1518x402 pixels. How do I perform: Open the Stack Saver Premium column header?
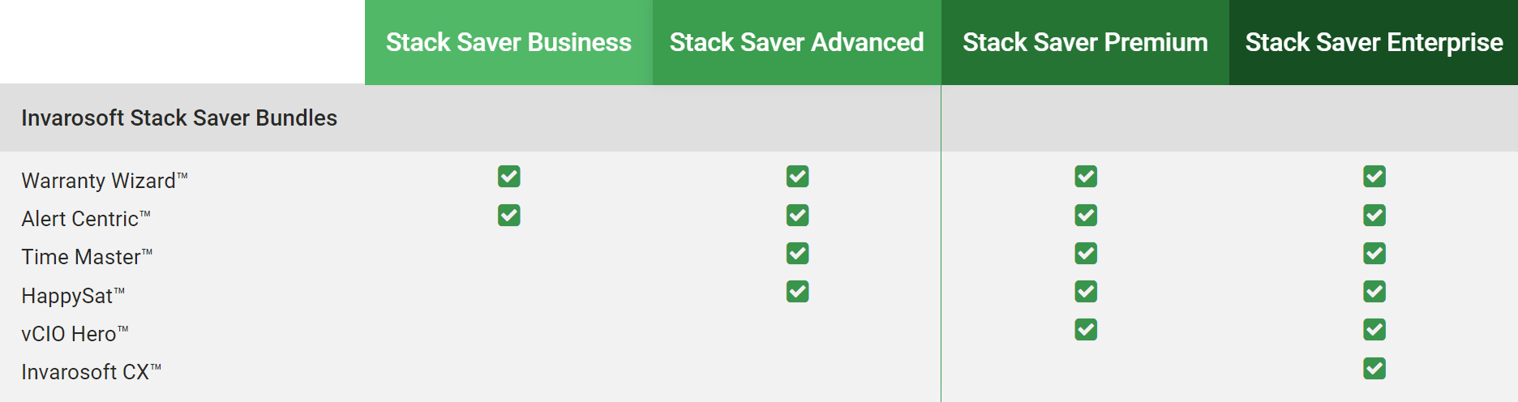pos(1085,42)
